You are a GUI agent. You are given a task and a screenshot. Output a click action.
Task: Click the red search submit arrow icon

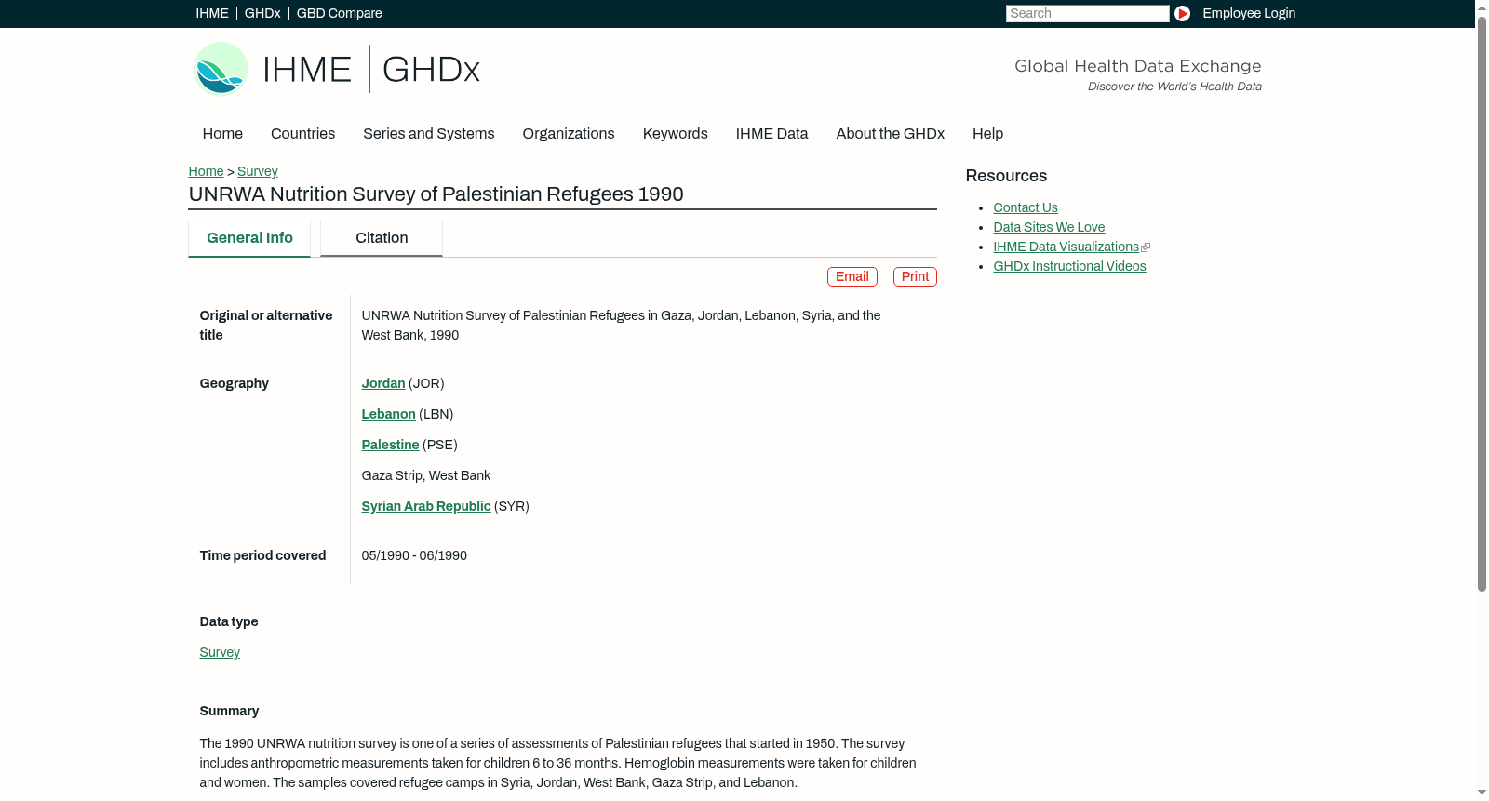(x=1182, y=13)
